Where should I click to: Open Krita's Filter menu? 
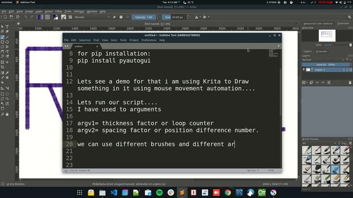[x=58, y=12]
